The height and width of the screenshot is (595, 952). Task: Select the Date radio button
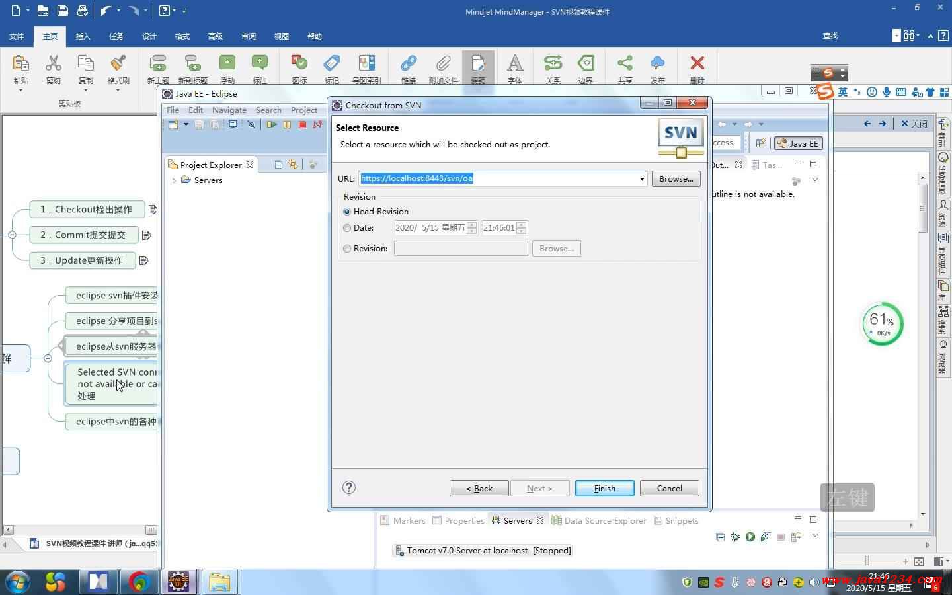347,228
